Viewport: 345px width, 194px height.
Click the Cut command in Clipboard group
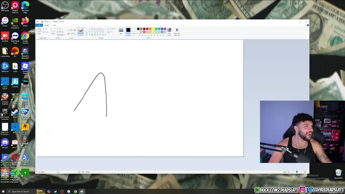click(x=45, y=29)
